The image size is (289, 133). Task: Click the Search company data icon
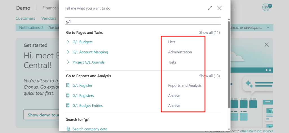[68, 129]
